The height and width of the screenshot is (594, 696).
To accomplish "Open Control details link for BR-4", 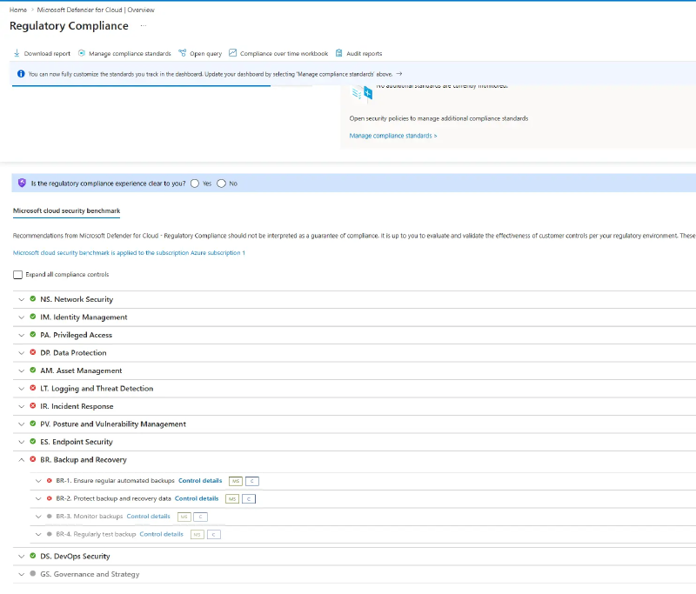I will (x=162, y=534).
